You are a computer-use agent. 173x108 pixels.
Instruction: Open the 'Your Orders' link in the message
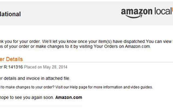(106, 46)
